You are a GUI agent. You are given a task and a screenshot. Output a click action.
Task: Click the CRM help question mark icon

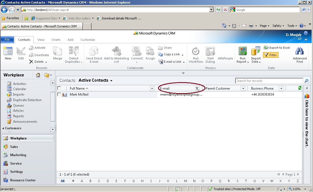click(x=306, y=33)
